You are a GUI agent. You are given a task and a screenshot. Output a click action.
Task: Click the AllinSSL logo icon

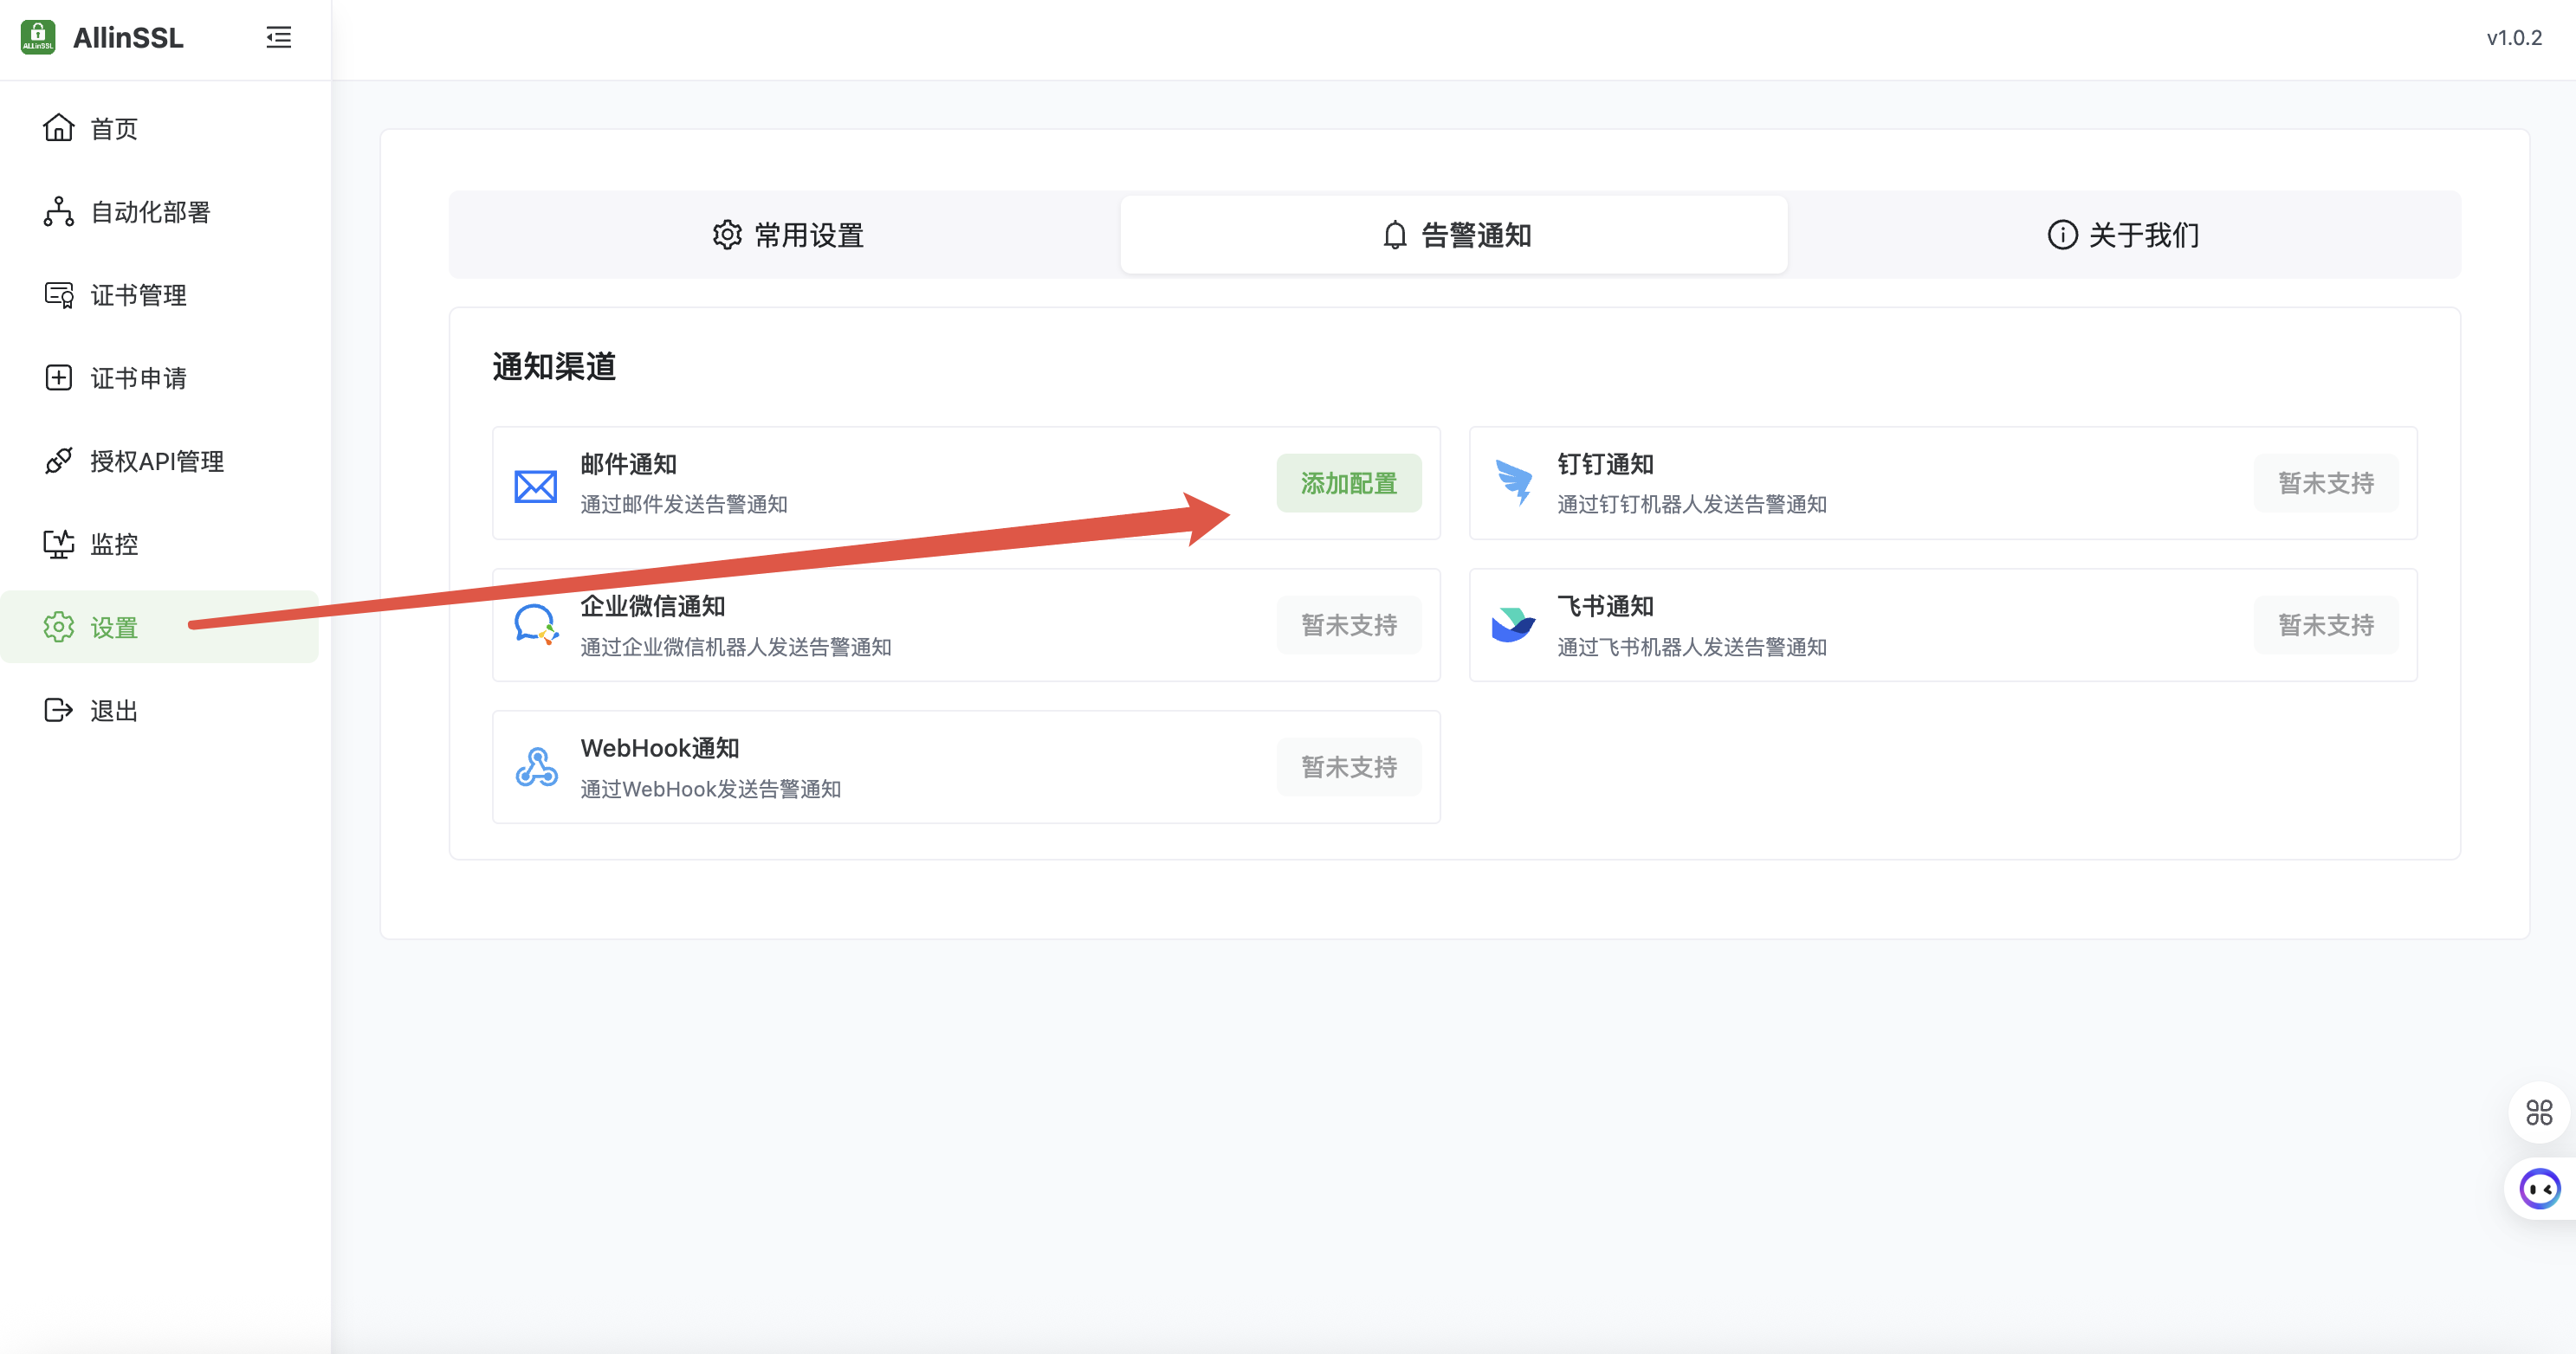click(38, 38)
